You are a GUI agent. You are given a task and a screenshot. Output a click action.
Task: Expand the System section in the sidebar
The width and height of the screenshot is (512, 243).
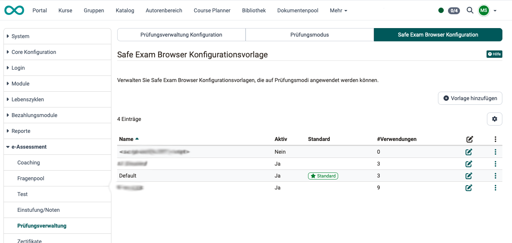pyautogui.click(x=20, y=36)
